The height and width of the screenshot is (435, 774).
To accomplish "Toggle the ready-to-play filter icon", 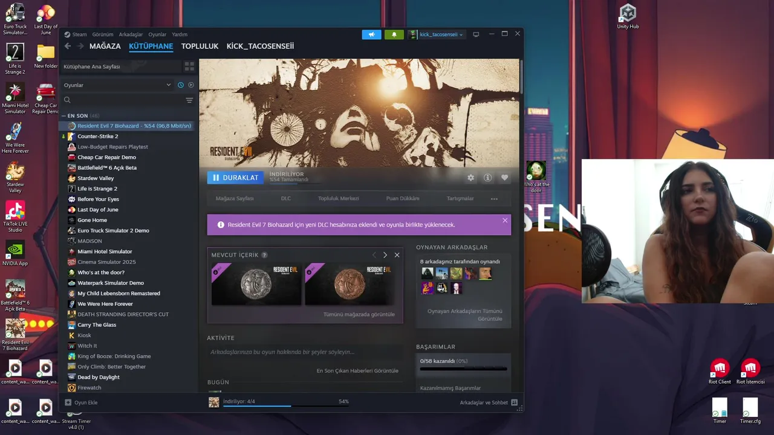I will point(191,85).
